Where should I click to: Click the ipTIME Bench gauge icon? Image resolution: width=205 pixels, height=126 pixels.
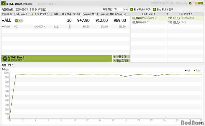(5, 59)
